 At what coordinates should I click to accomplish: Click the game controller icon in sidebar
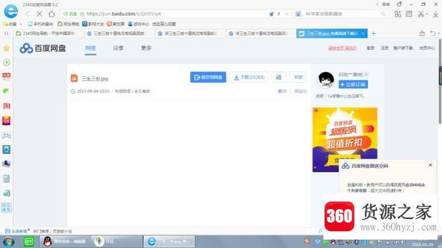(6, 135)
